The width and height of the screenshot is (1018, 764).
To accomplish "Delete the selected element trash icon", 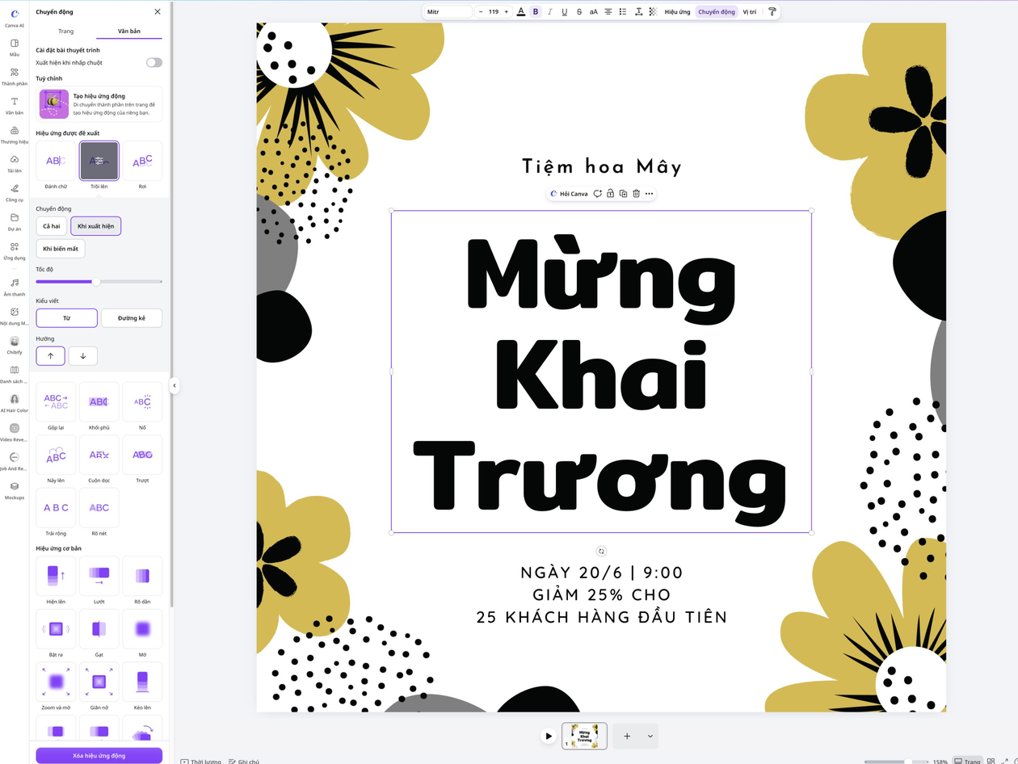I will (637, 194).
